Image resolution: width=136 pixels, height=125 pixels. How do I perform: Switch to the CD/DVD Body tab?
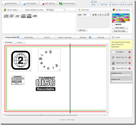click(x=29, y=37)
